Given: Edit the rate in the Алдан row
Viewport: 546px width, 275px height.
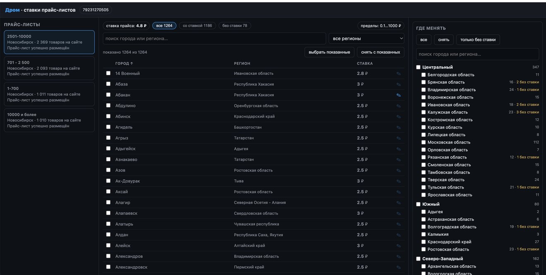Looking at the screenshot, I should coord(399,235).
